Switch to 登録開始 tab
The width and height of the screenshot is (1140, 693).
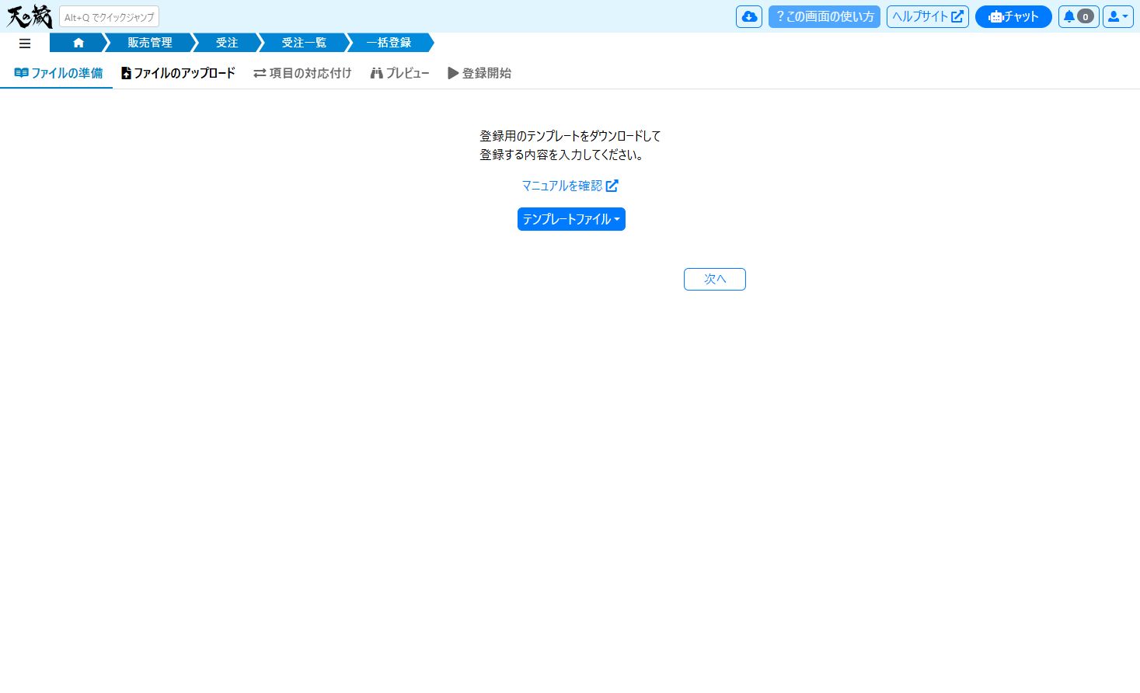click(x=479, y=73)
